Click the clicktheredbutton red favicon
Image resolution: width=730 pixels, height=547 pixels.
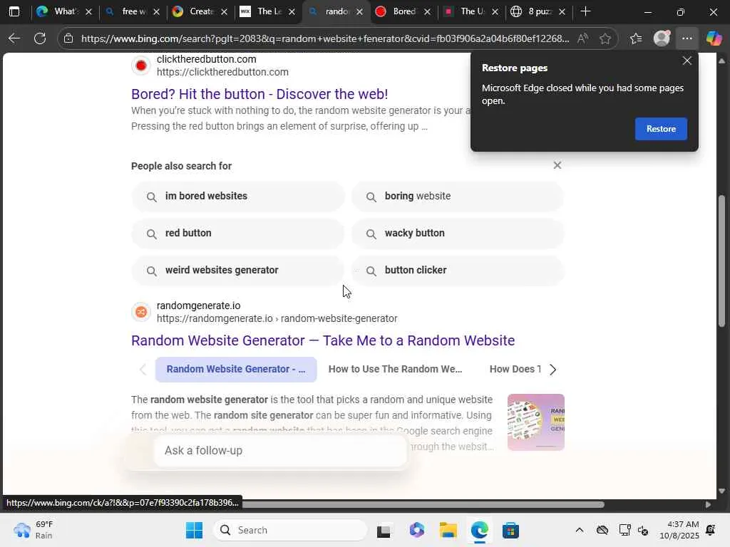[141, 66]
